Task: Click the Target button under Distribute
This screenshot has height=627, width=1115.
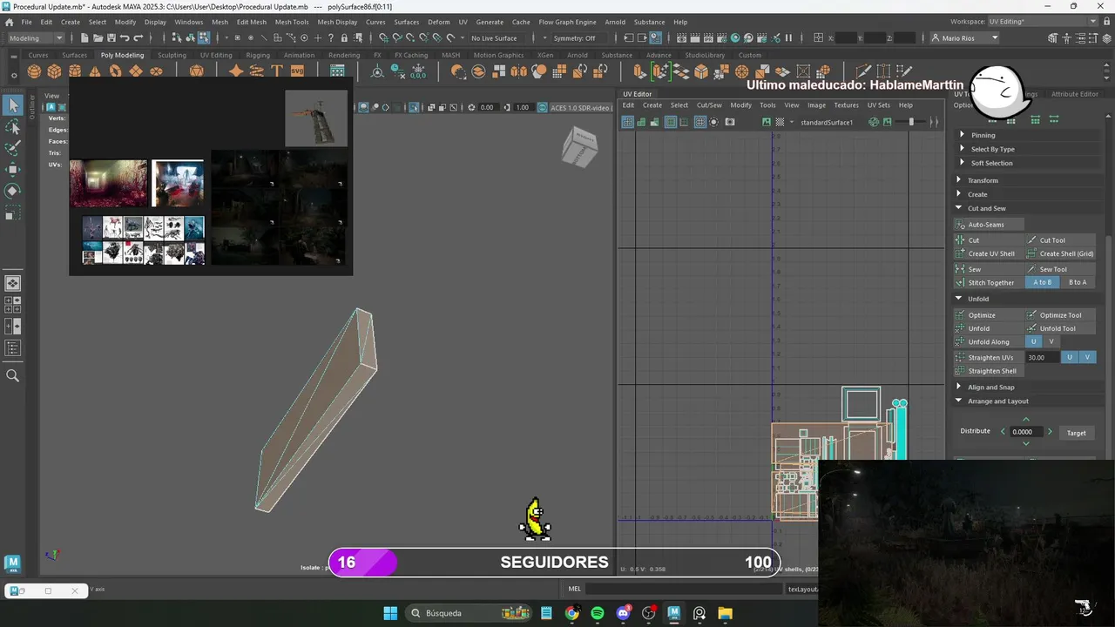Action: tap(1077, 433)
